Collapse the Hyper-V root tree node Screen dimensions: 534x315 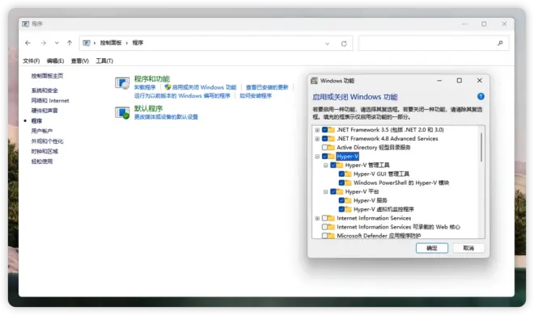point(317,157)
